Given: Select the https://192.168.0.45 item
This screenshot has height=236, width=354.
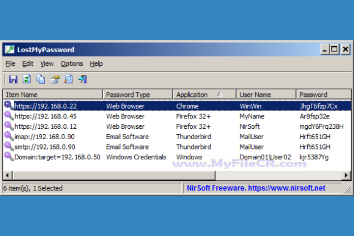Looking at the screenshot, I should coord(45,116).
